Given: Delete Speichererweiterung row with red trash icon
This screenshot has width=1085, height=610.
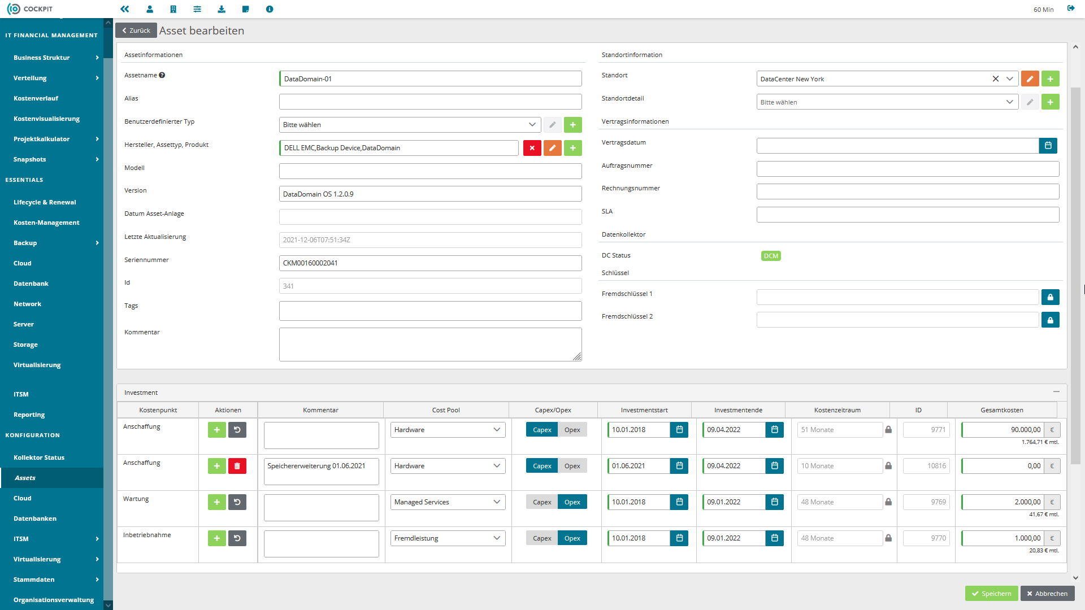Looking at the screenshot, I should pyautogui.click(x=237, y=466).
